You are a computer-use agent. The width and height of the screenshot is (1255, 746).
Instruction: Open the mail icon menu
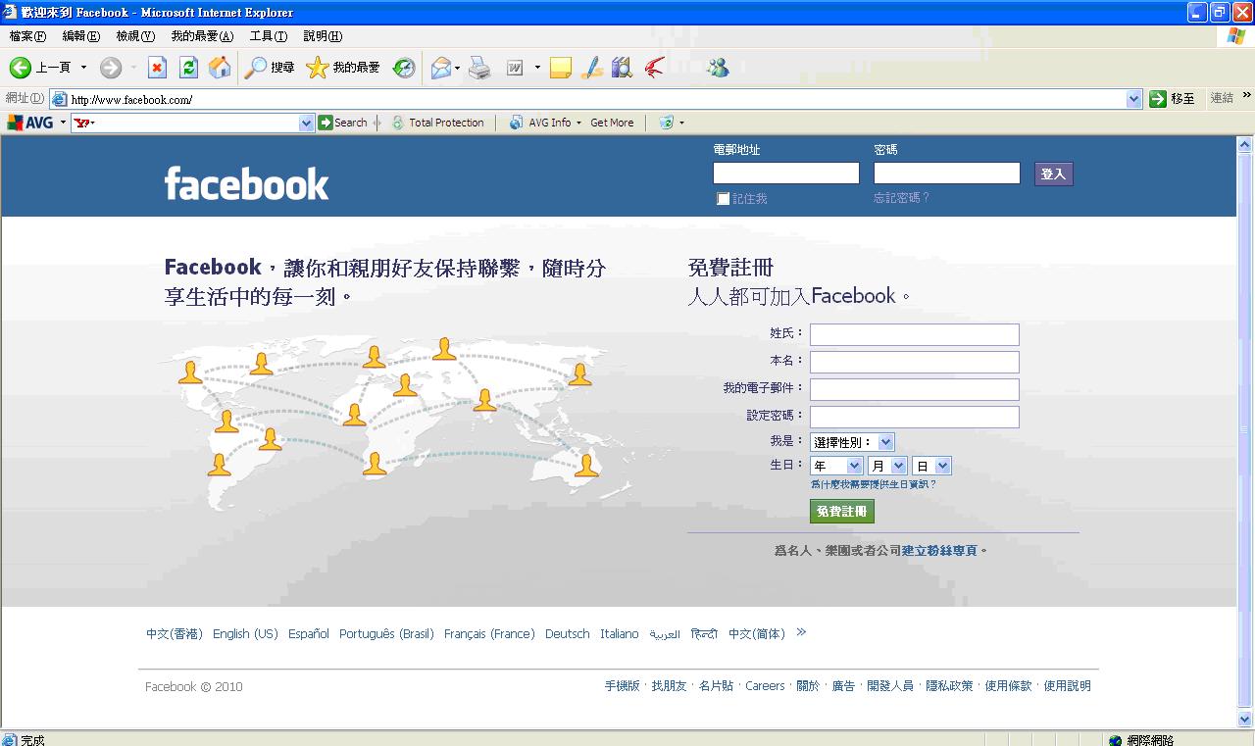pos(443,67)
